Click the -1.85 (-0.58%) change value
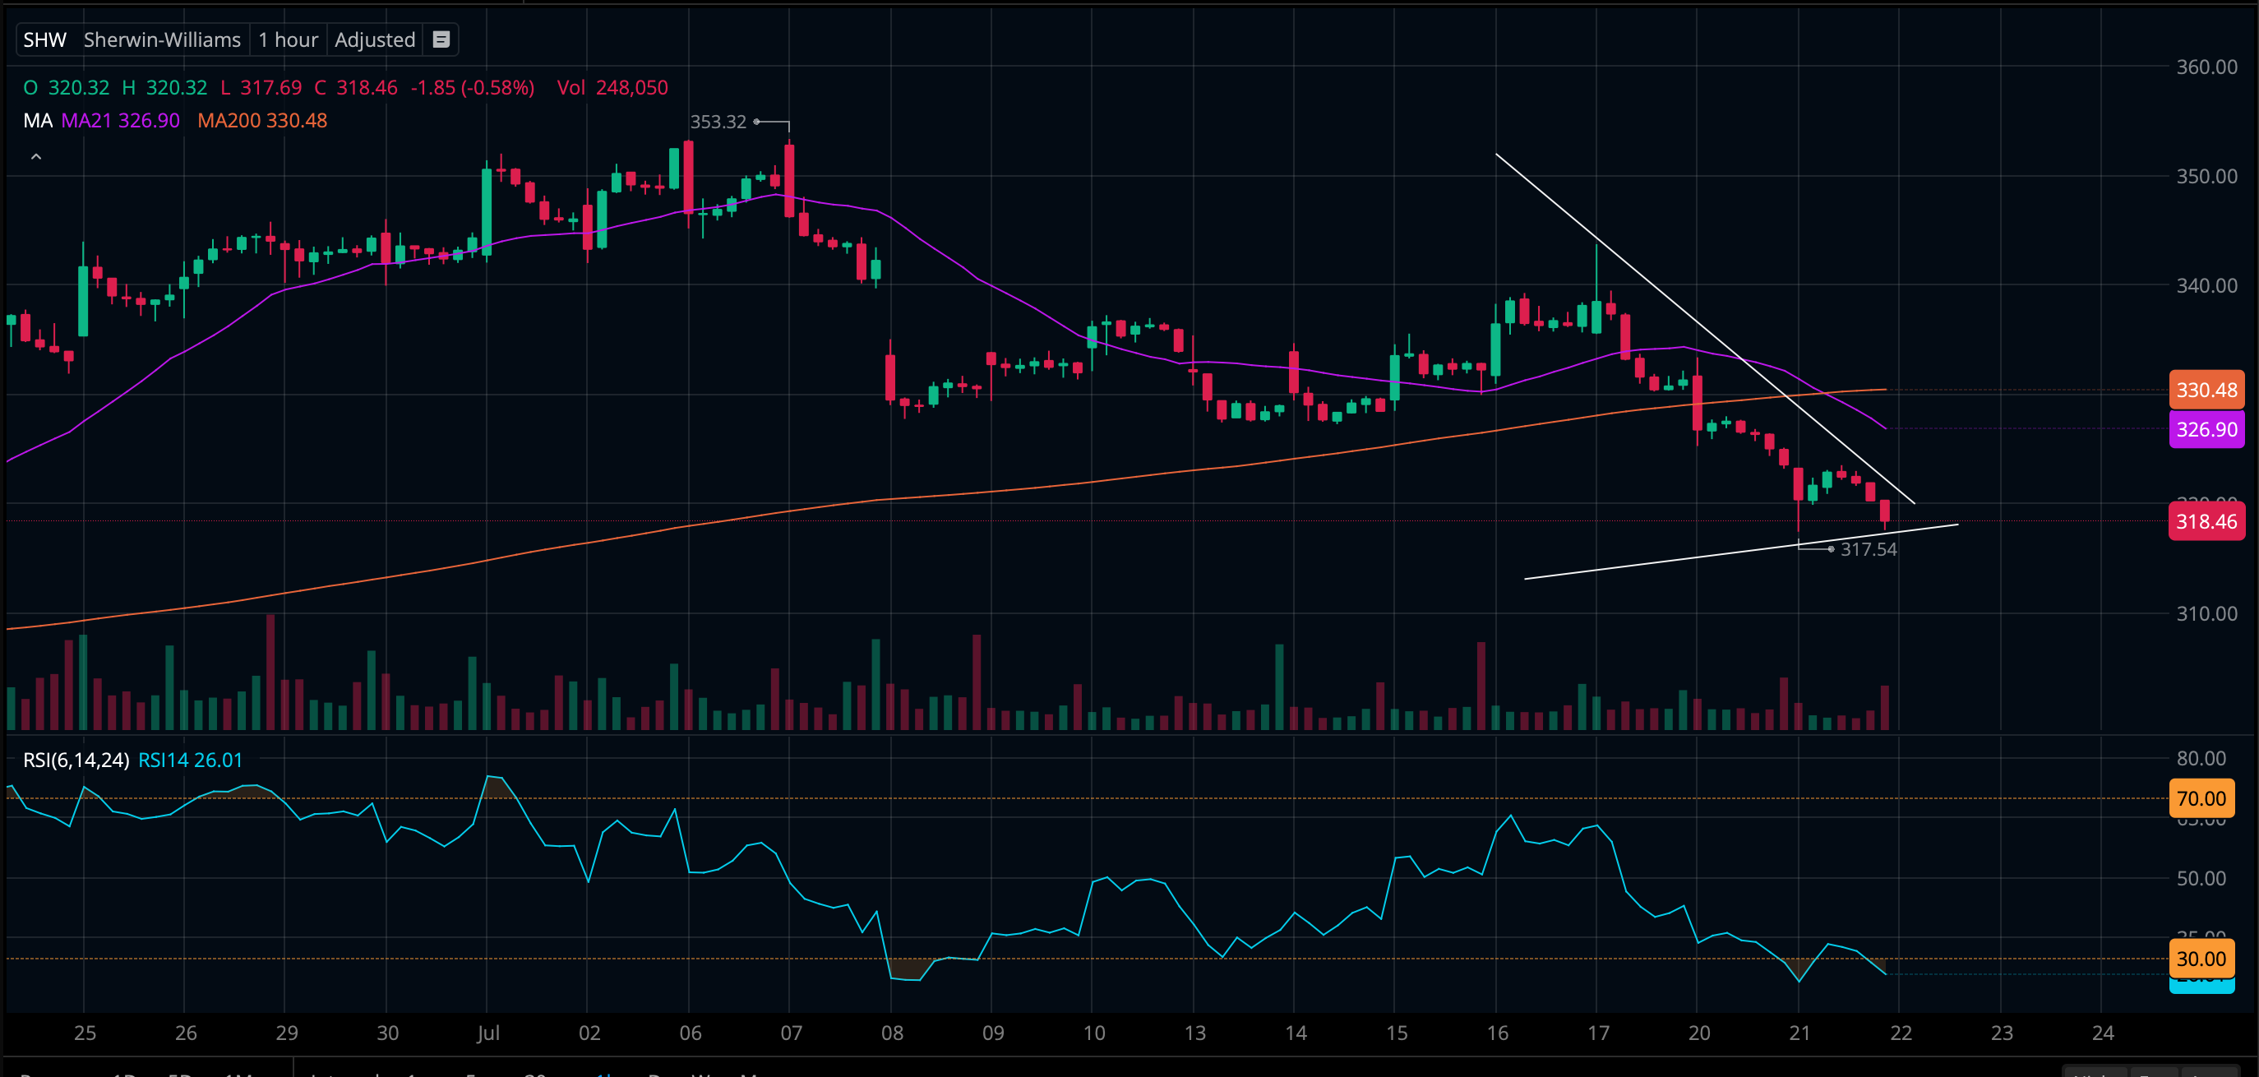2259x1077 pixels. point(473,88)
